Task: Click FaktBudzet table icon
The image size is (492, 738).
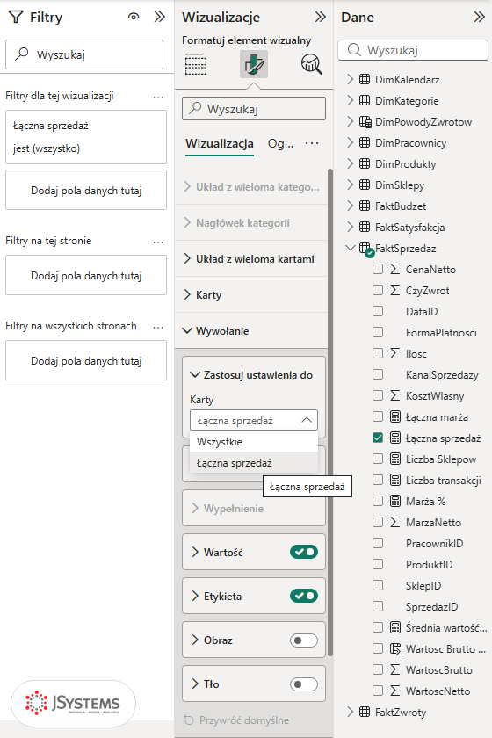Action: [x=365, y=206]
